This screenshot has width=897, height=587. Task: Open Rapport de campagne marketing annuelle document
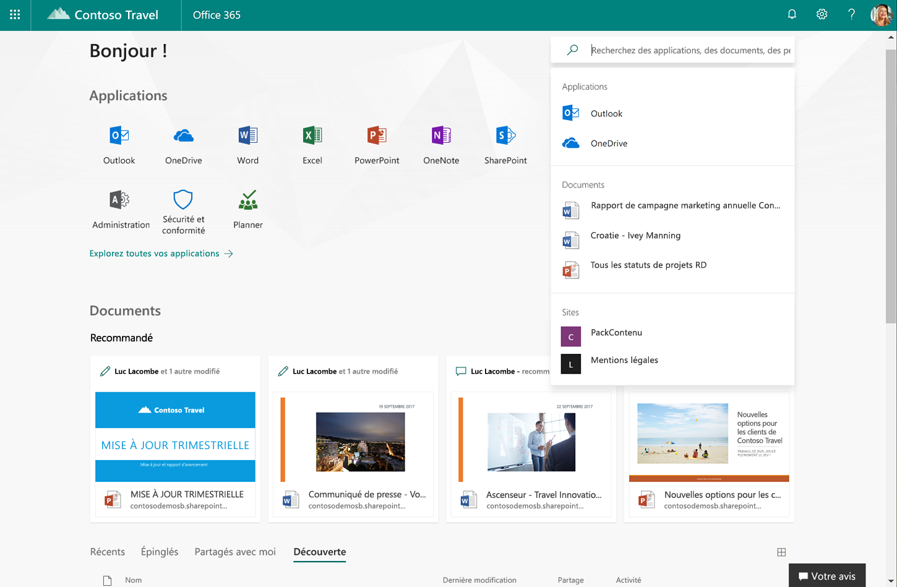click(x=672, y=208)
